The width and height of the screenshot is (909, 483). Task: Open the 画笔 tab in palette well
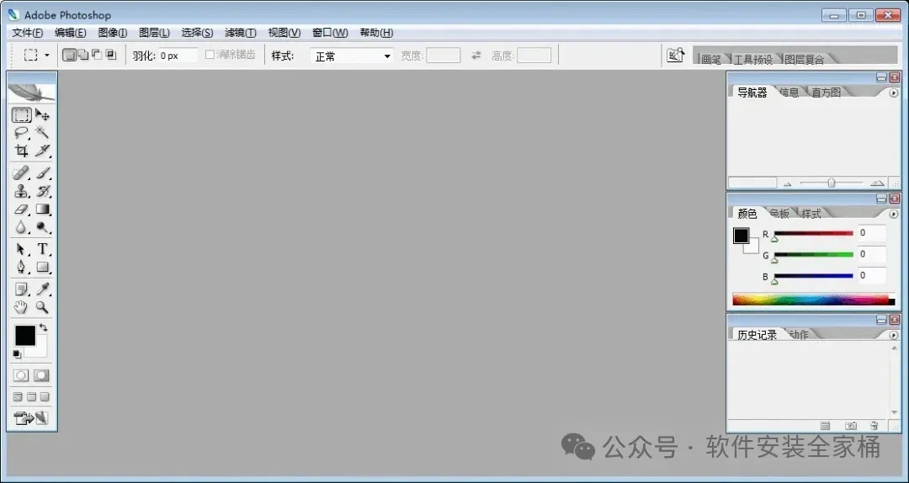(x=711, y=59)
